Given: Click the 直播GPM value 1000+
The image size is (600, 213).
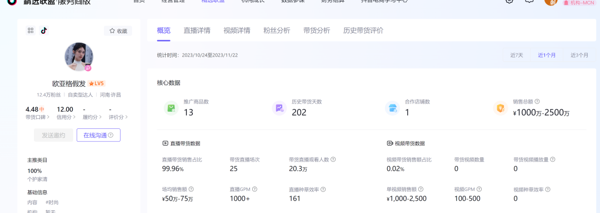Looking at the screenshot, I should (x=240, y=199).
